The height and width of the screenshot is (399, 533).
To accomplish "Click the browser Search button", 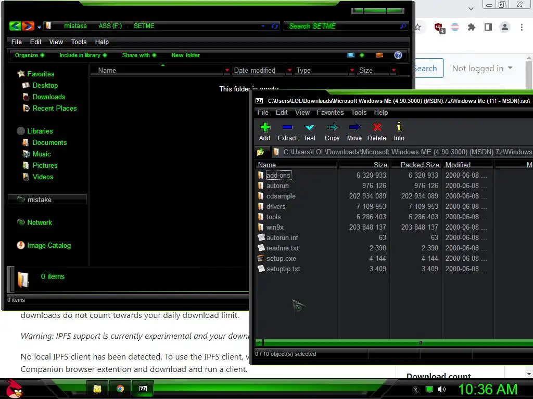I will point(429,68).
